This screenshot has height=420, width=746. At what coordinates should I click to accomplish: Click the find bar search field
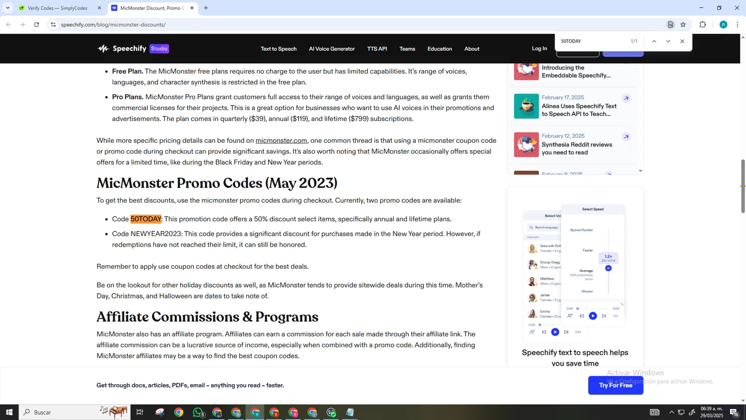592,41
